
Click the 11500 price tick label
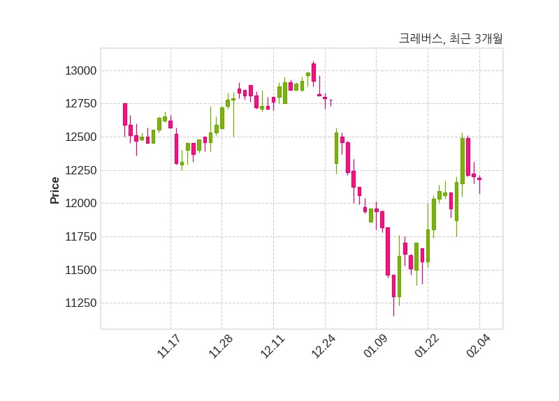point(79,271)
